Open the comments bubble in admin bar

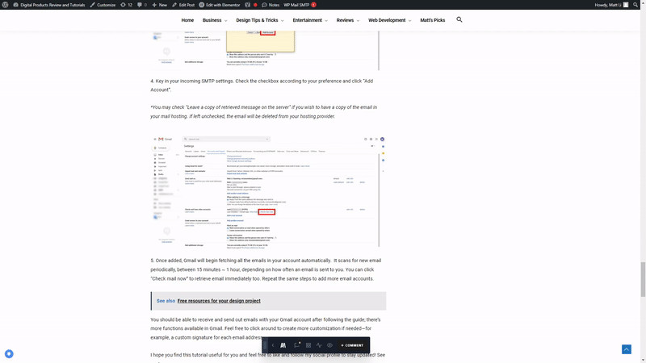[x=142, y=5]
